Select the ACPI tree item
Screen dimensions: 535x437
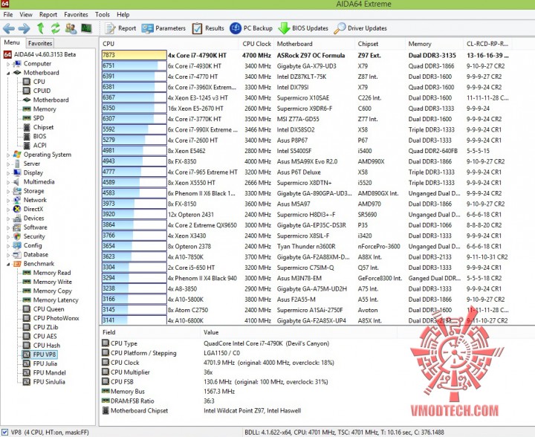(40, 146)
